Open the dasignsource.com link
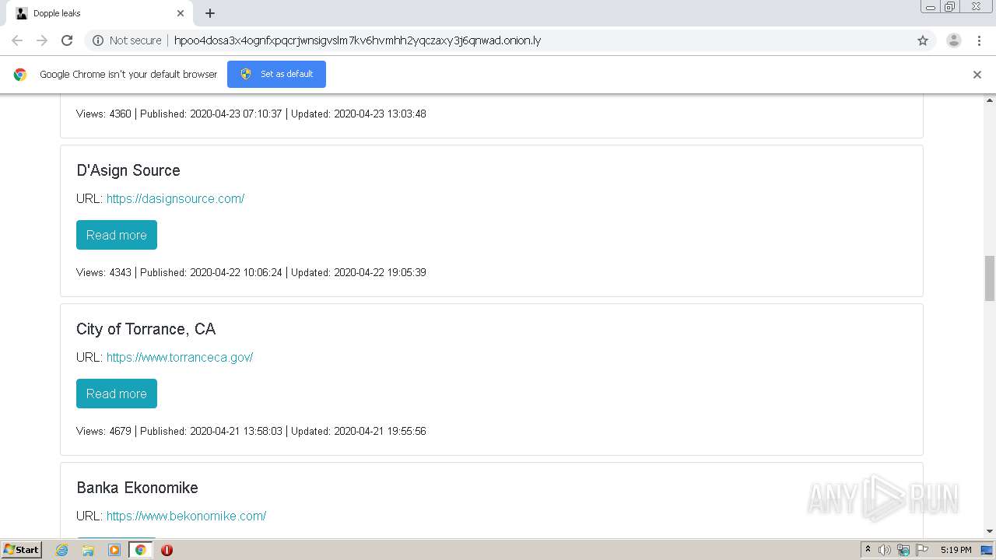The height and width of the screenshot is (560, 996). point(175,198)
